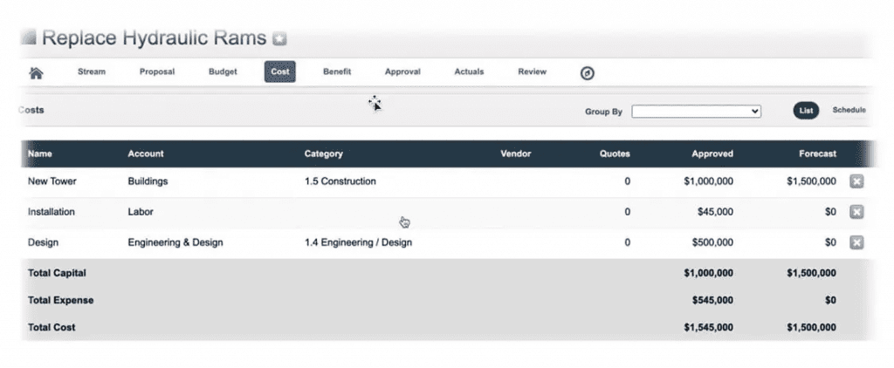This screenshot has width=894, height=368.
Task: Switch to Schedule view
Action: click(x=849, y=111)
